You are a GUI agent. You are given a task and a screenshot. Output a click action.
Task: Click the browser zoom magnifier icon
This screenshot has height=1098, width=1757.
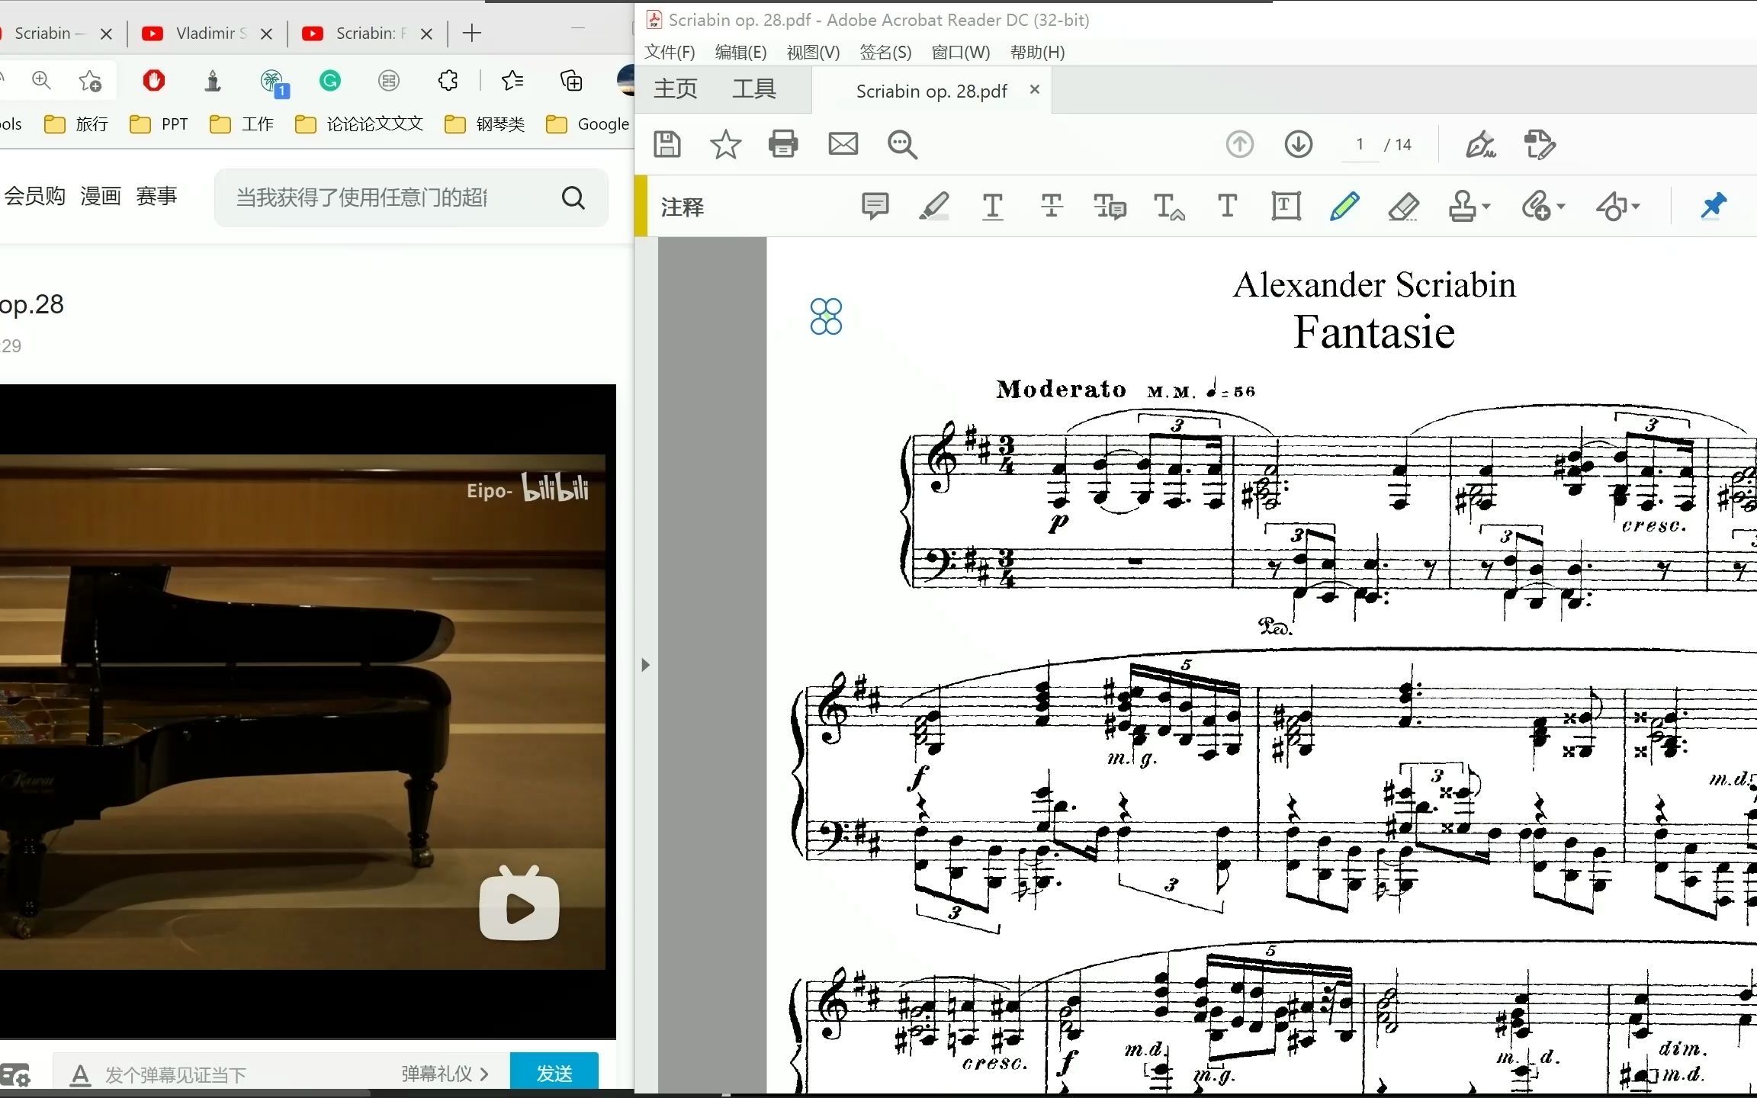pos(41,80)
